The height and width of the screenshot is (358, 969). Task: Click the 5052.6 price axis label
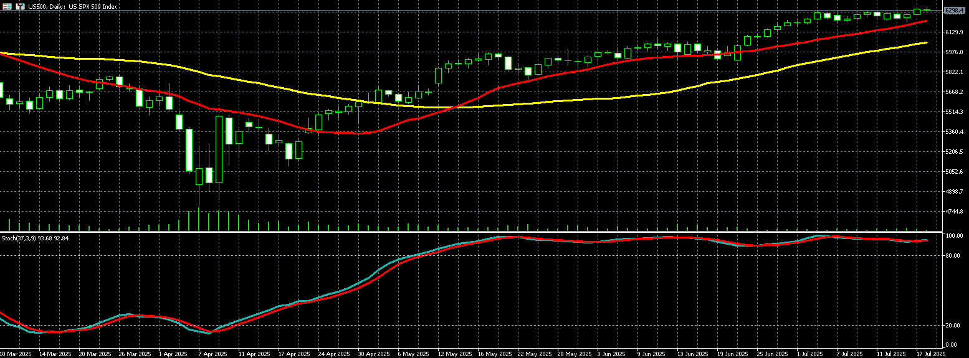[x=953, y=171]
